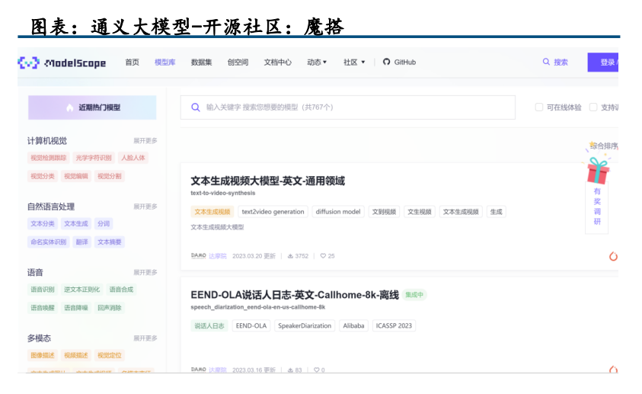Click the text2video generation tag

click(x=273, y=212)
